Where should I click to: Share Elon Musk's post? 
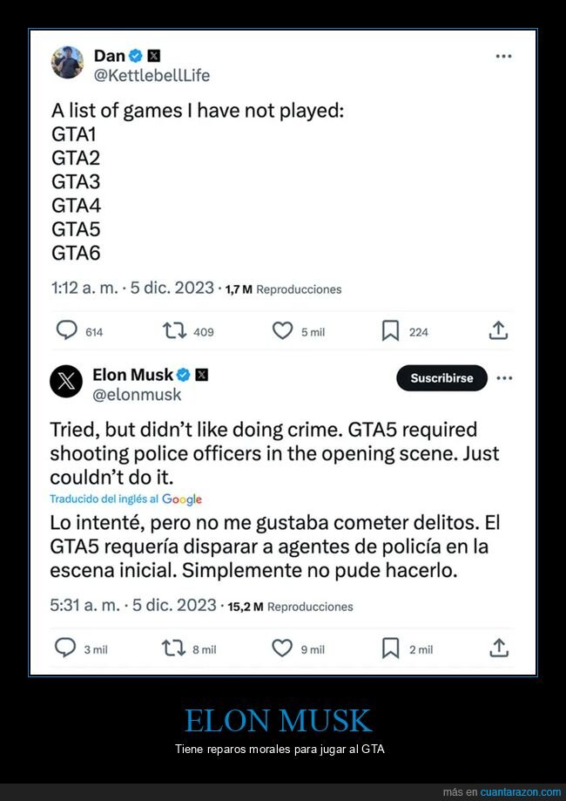(x=498, y=649)
